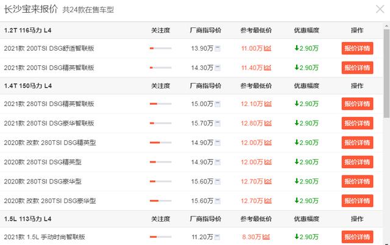Click 报价详情 for 2020款 280TSI DSG豪华型
Viewport: 390px width, 245px height.
click(357, 182)
